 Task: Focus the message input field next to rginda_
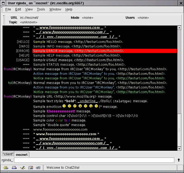pos(94,160)
